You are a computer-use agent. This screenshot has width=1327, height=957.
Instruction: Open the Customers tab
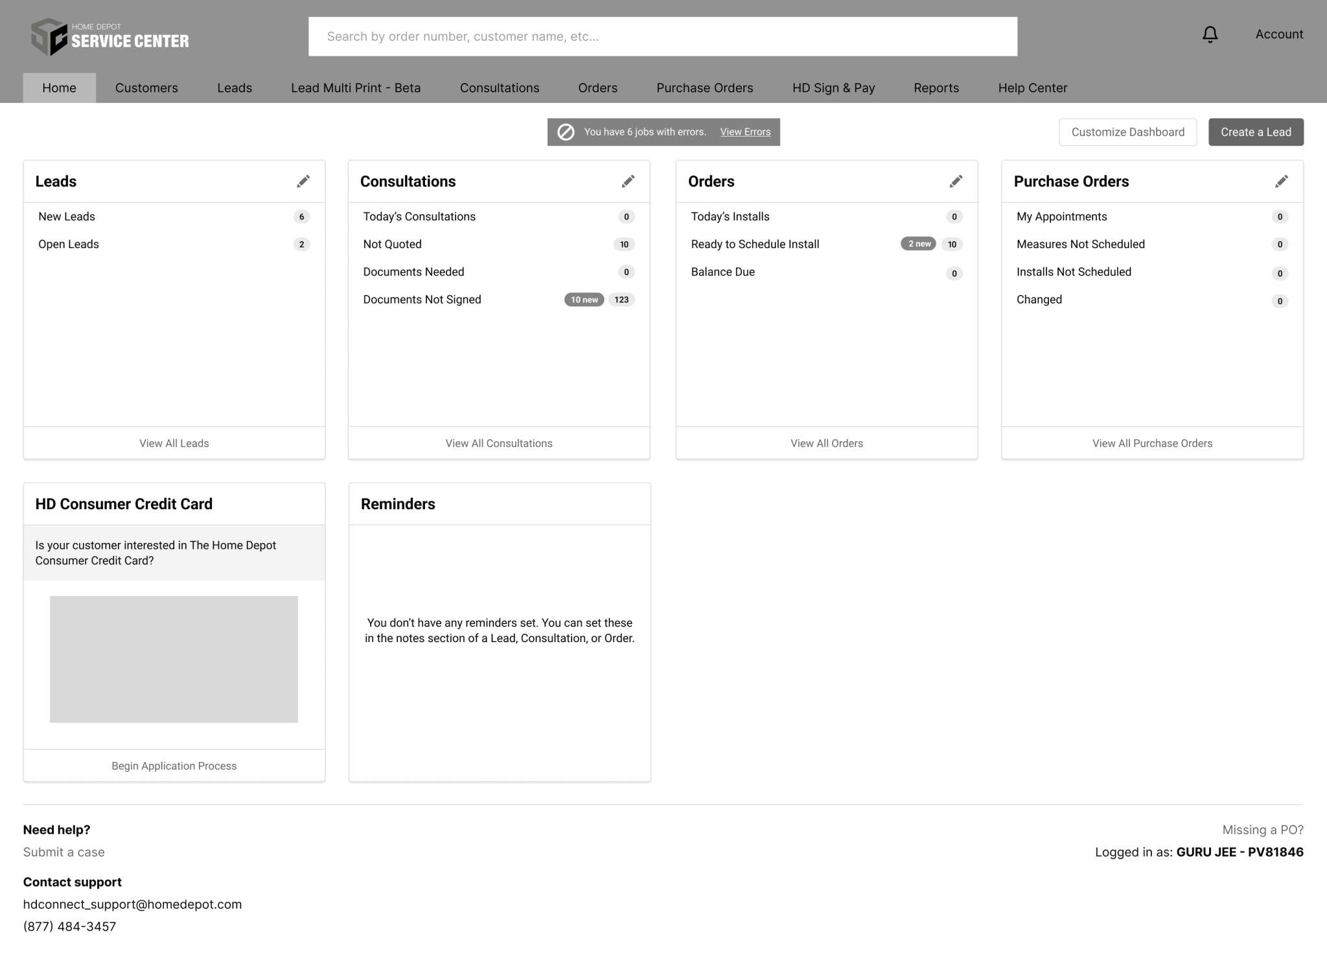146,88
